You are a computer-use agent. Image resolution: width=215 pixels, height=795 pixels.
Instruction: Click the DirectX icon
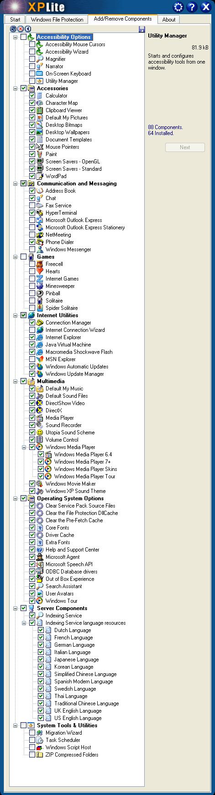tap(40, 411)
